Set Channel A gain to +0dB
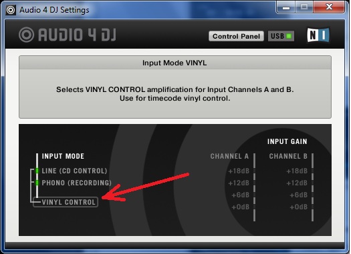Image resolution: width=351 pixels, height=254 pixels. coord(241,207)
